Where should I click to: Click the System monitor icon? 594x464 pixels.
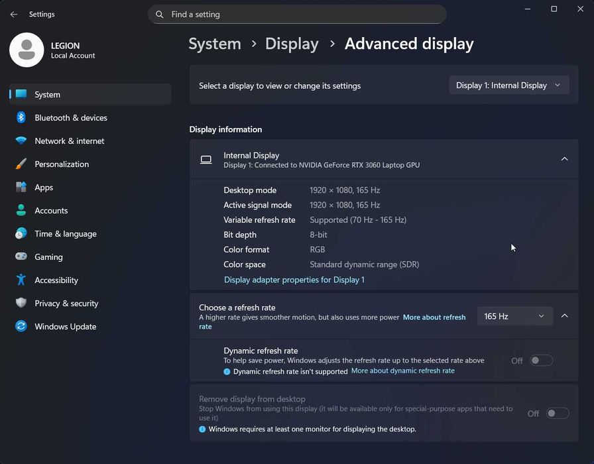21,94
